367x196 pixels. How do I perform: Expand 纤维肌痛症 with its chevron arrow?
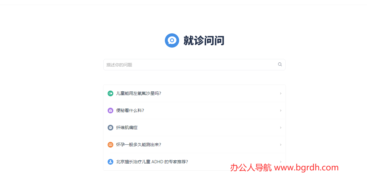click(280, 127)
